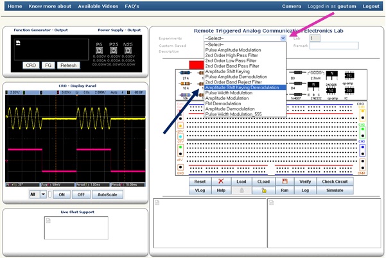Click the yellow padlock icon button
The image size is (386, 258).
263,191
